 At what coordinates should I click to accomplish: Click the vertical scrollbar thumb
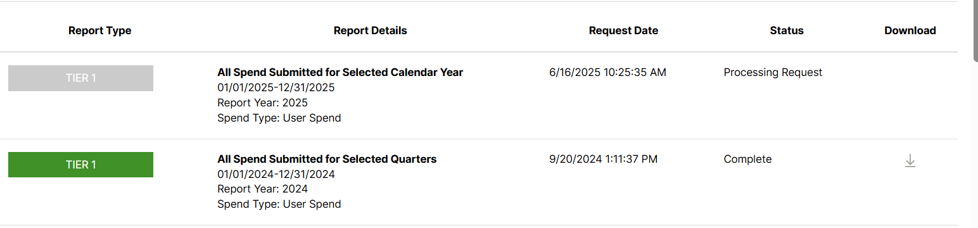click(x=975, y=32)
